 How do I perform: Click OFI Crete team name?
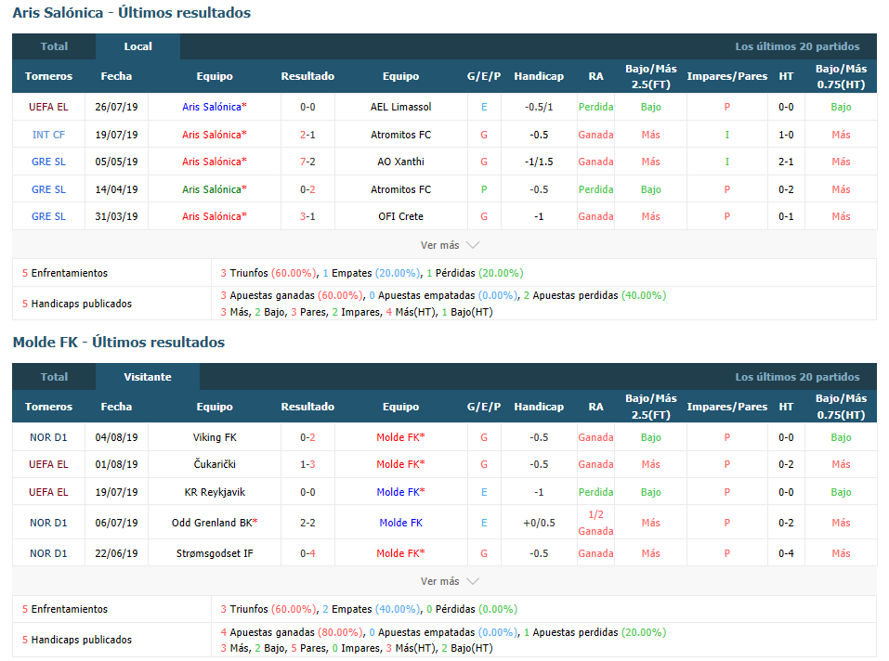point(401,216)
